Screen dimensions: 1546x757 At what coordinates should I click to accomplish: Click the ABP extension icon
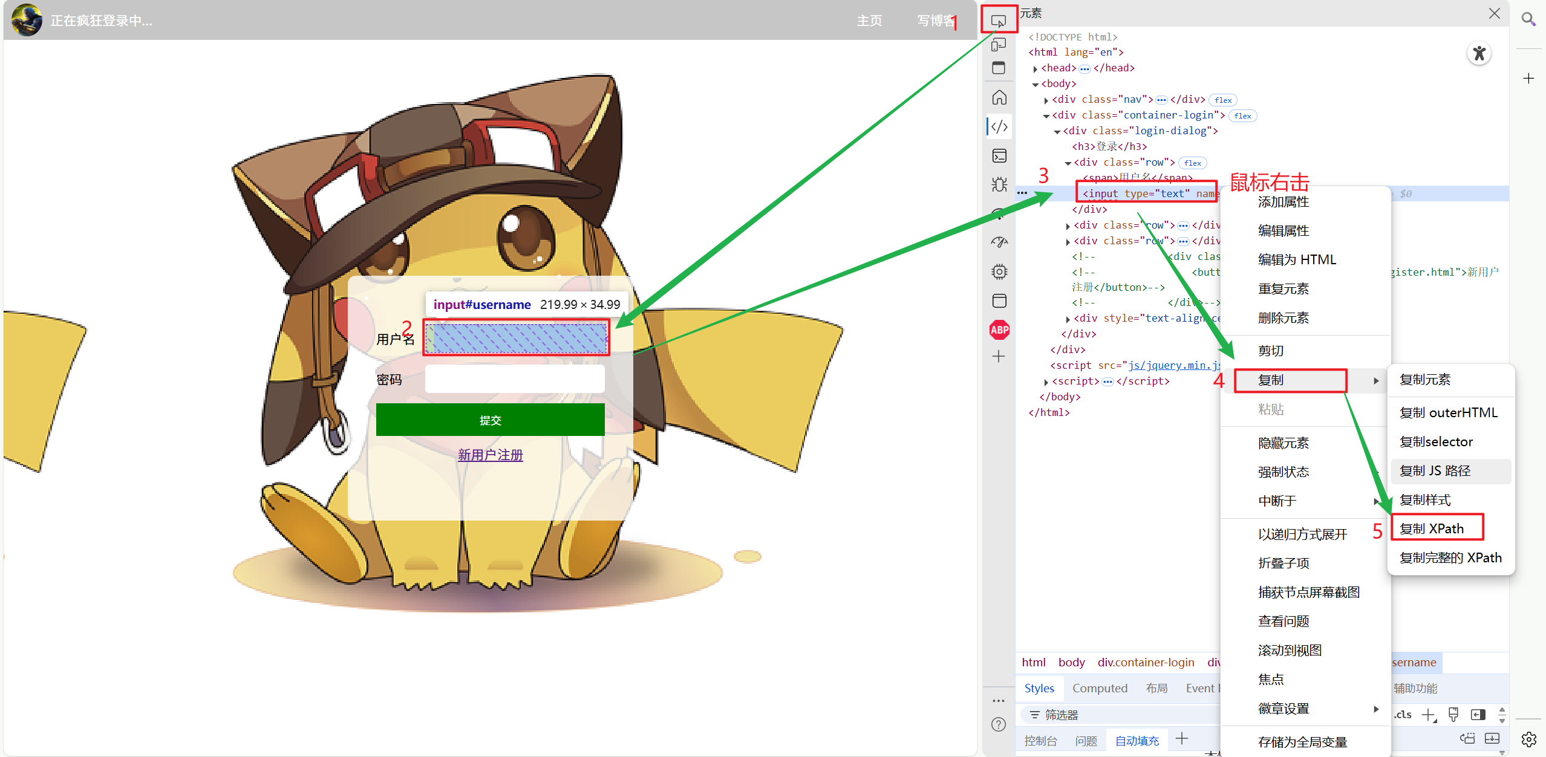tap(999, 330)
